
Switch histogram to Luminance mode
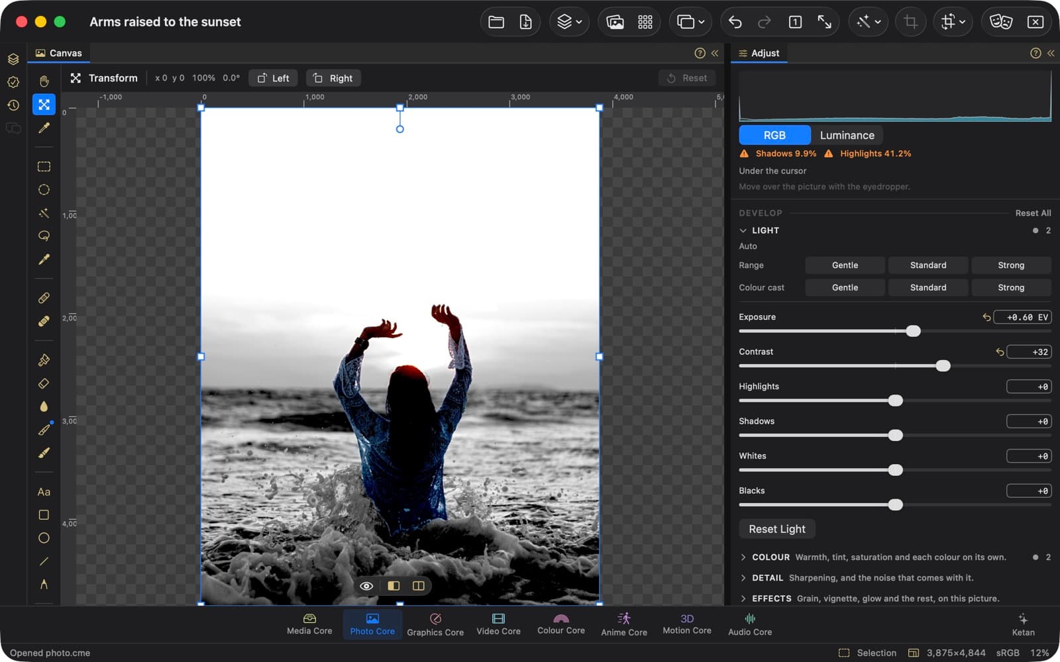(847, 135)
